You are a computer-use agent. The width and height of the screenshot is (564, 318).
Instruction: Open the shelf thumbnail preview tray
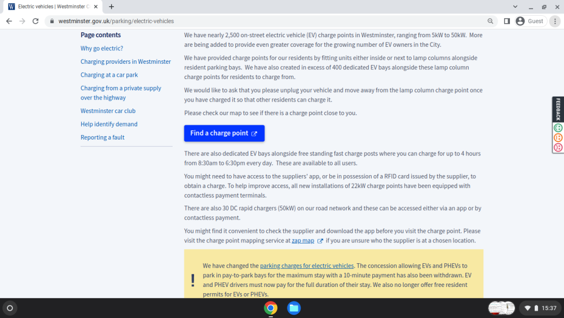(501, 308)
